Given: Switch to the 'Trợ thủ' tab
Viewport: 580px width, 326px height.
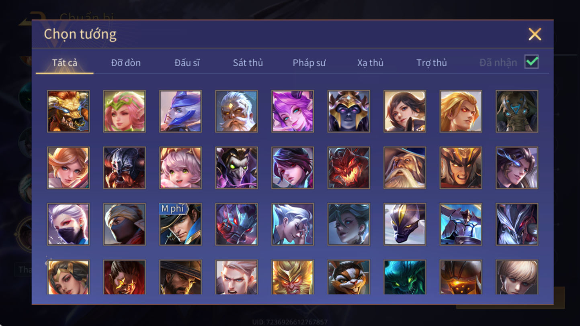Looking at the screenshot, I should 432,63.
